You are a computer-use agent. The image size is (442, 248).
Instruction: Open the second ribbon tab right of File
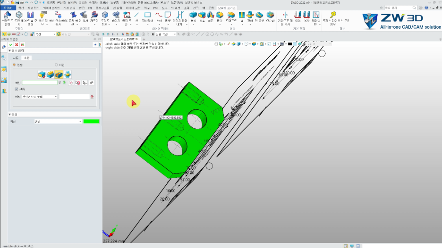(21, 8)
